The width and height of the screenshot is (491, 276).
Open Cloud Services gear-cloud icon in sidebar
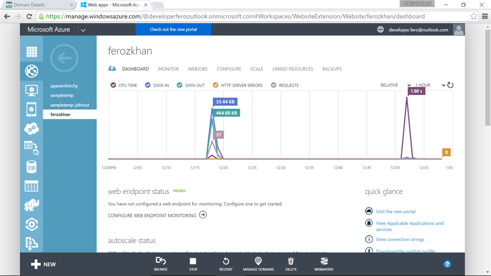(32, 128)
